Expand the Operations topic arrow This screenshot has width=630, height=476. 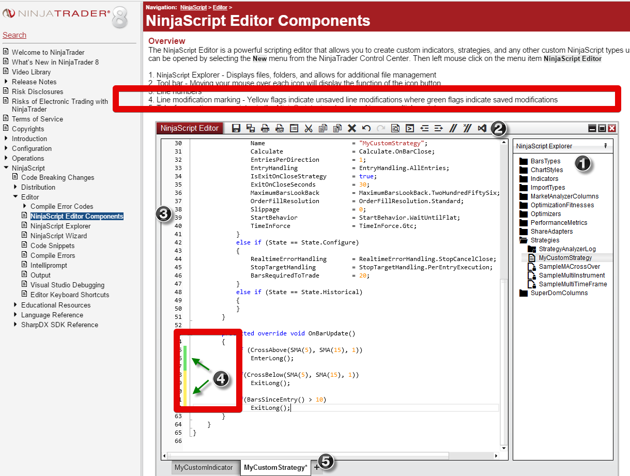6,158
